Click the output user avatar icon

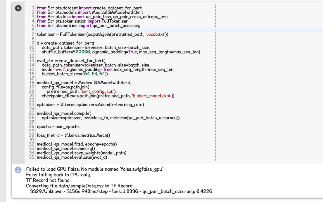coord(18,170)
